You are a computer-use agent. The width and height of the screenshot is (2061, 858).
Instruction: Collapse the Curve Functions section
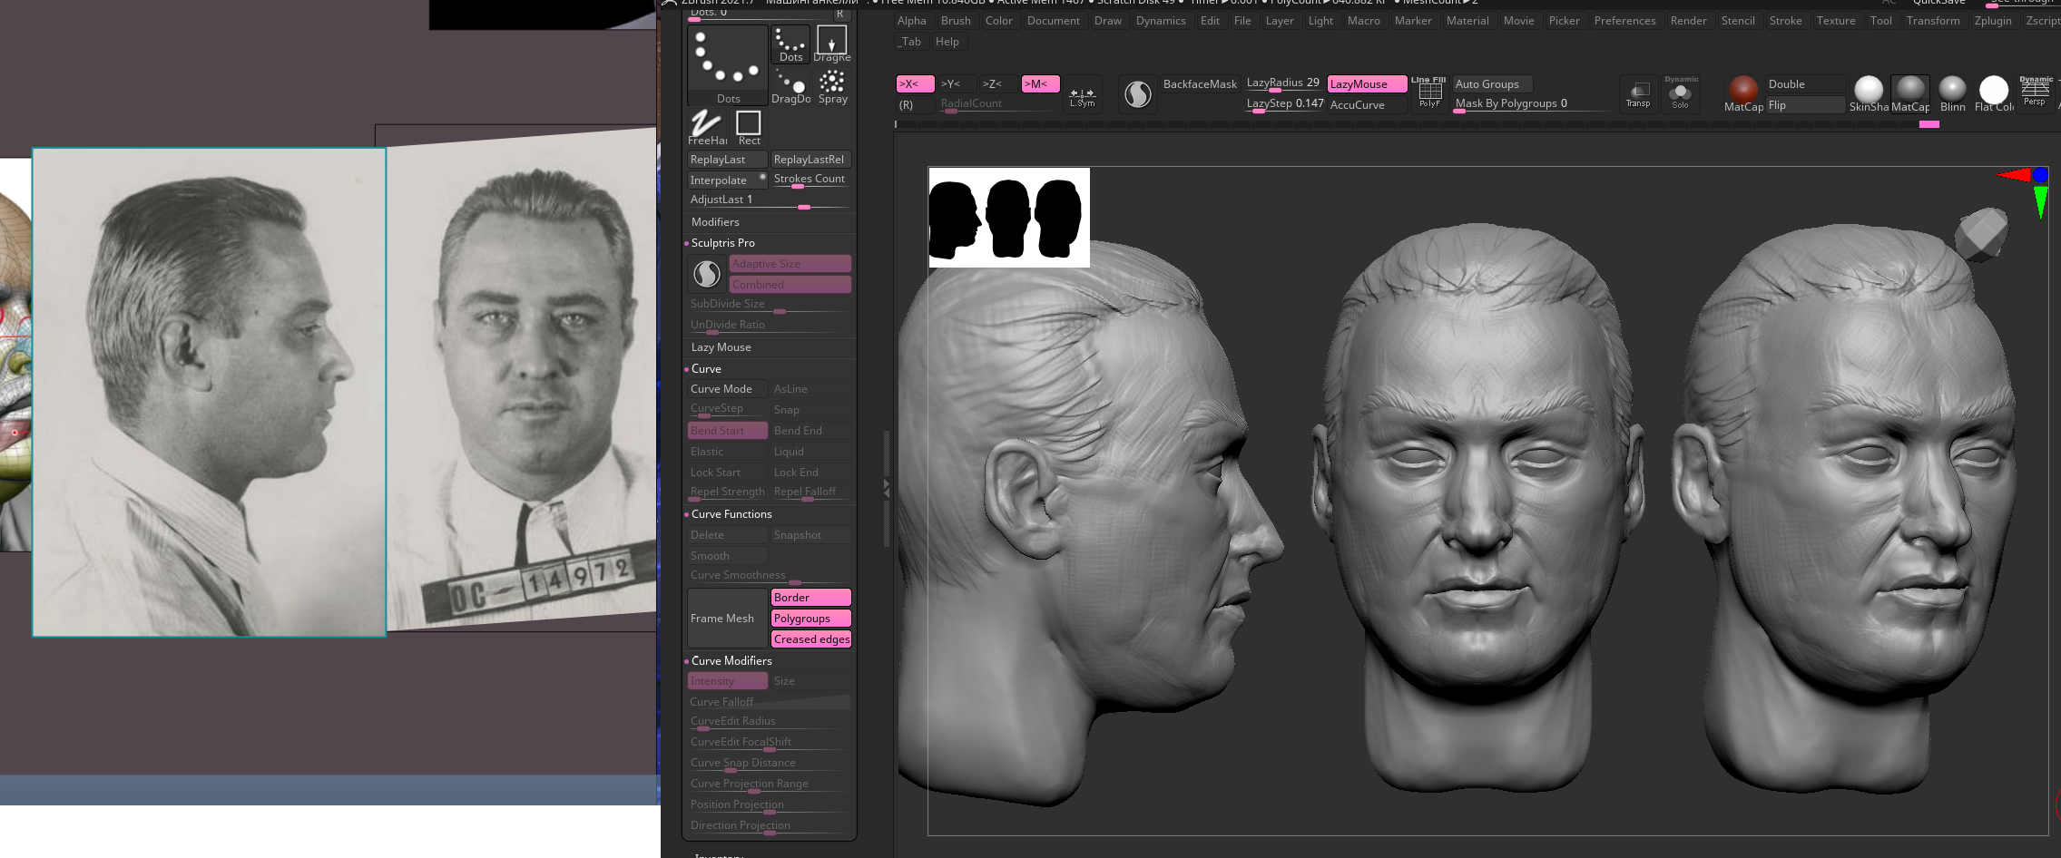tap(731, 514)
